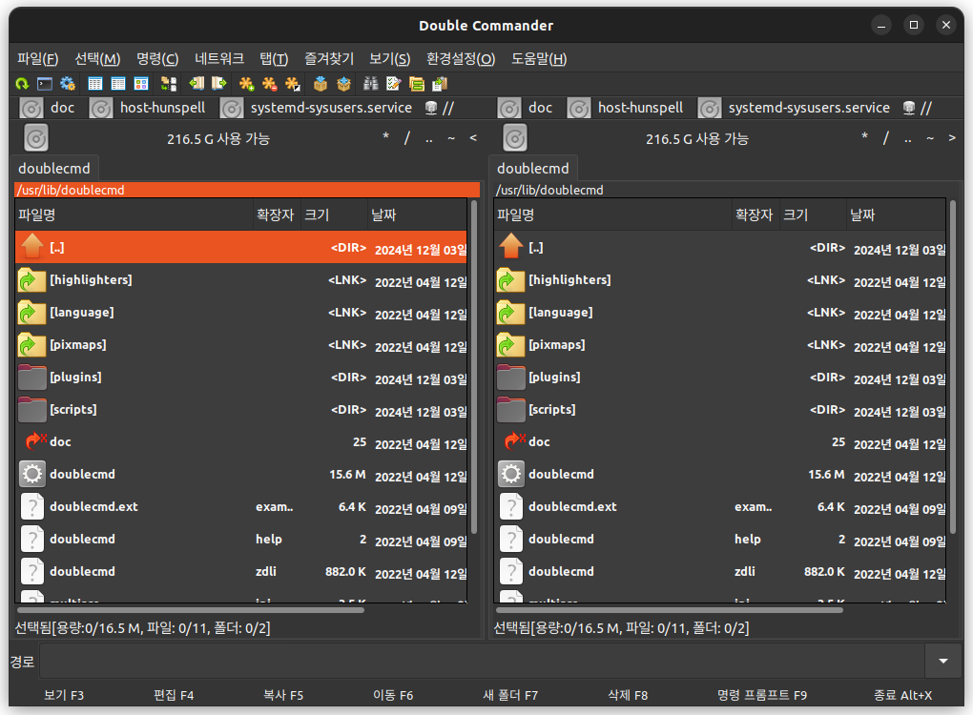Click 편집 F4 function button

coord(174,695)
